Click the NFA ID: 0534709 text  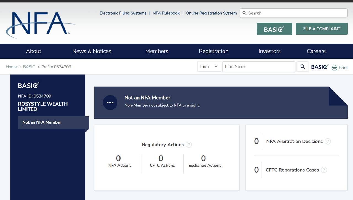point(34,96)
